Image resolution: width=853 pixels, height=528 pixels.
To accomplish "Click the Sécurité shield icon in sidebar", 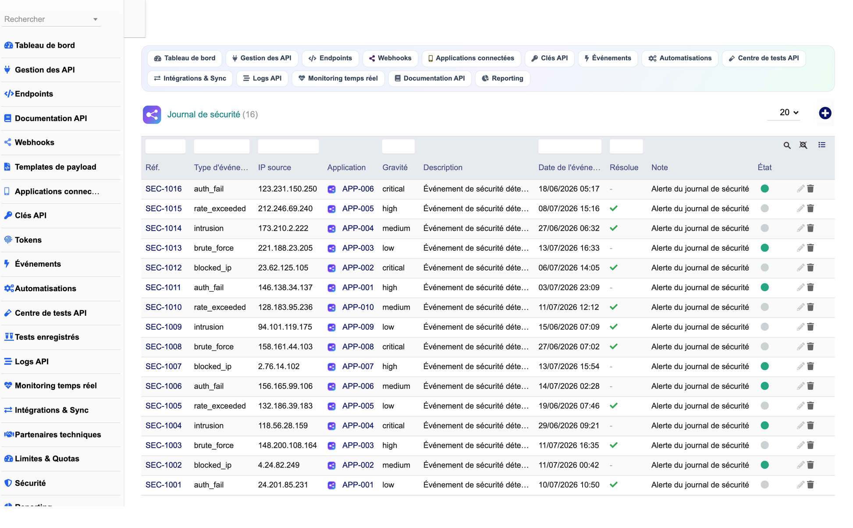I will [8, 483].
